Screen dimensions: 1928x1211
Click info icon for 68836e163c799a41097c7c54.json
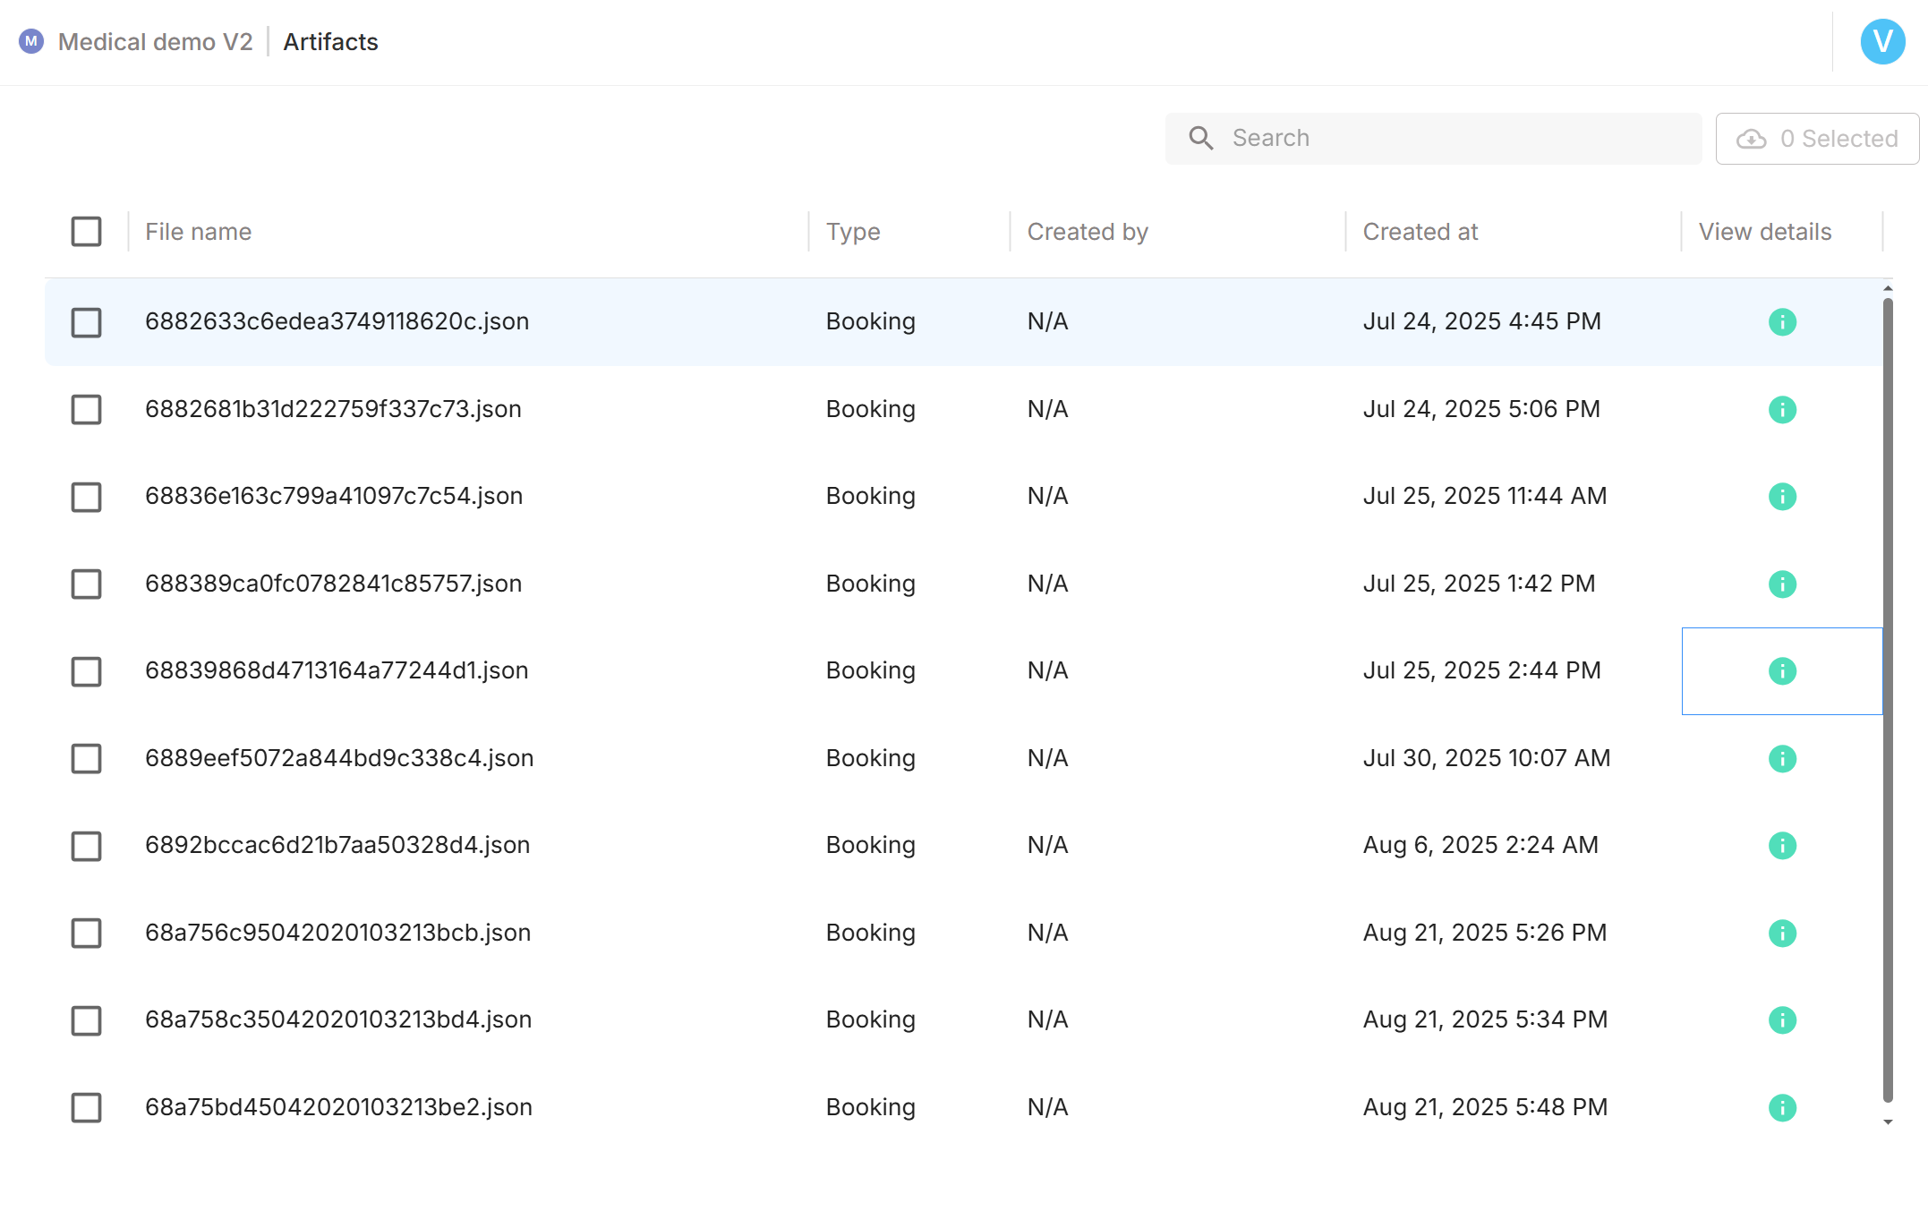(1781, 497)
